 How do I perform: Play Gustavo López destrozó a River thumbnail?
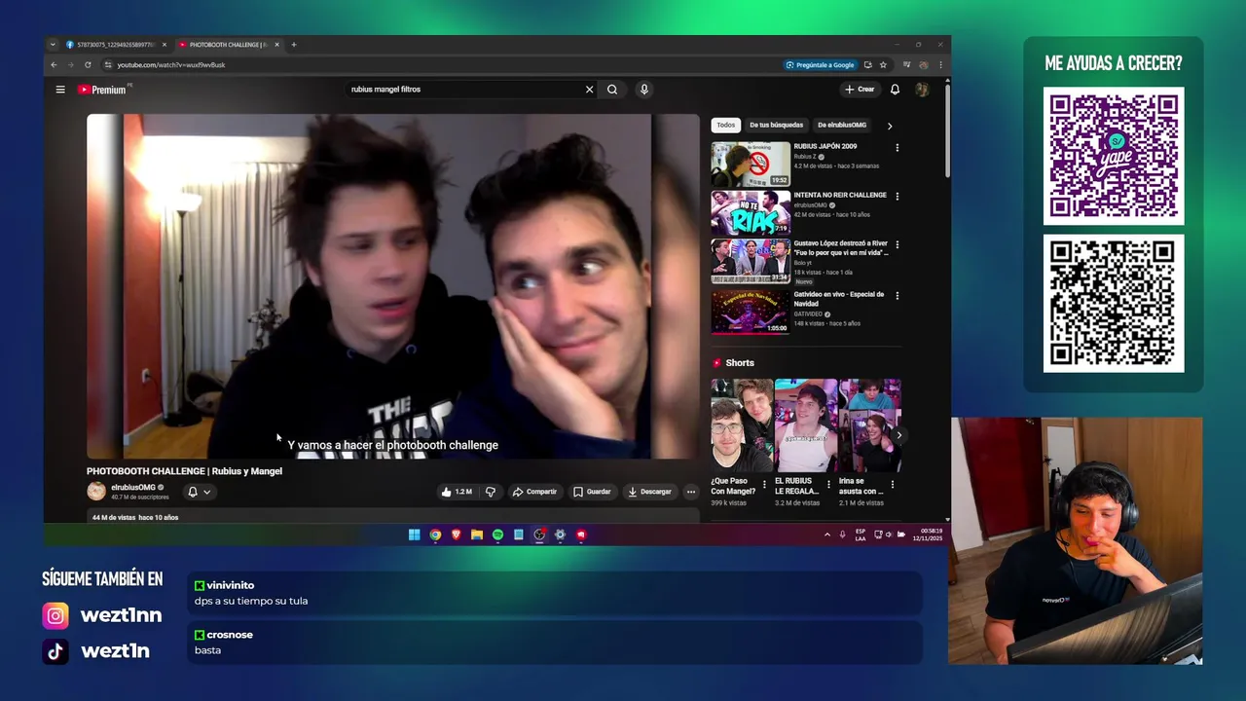coord(751,261)
